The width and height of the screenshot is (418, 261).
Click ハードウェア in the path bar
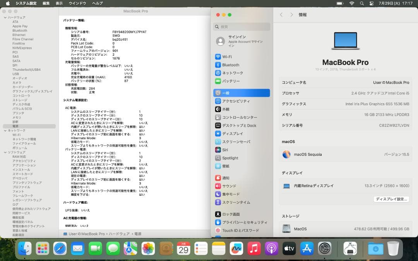click(119, 234)
